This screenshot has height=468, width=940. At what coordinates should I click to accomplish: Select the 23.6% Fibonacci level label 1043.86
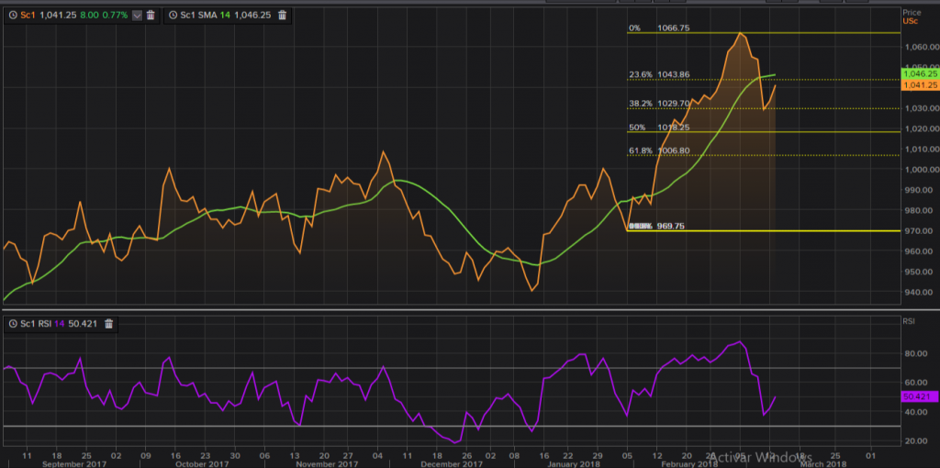[673, 75]
